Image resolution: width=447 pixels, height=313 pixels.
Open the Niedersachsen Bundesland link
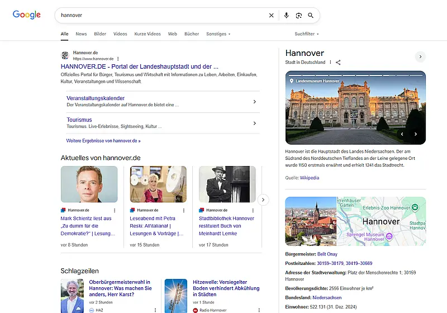327,297
